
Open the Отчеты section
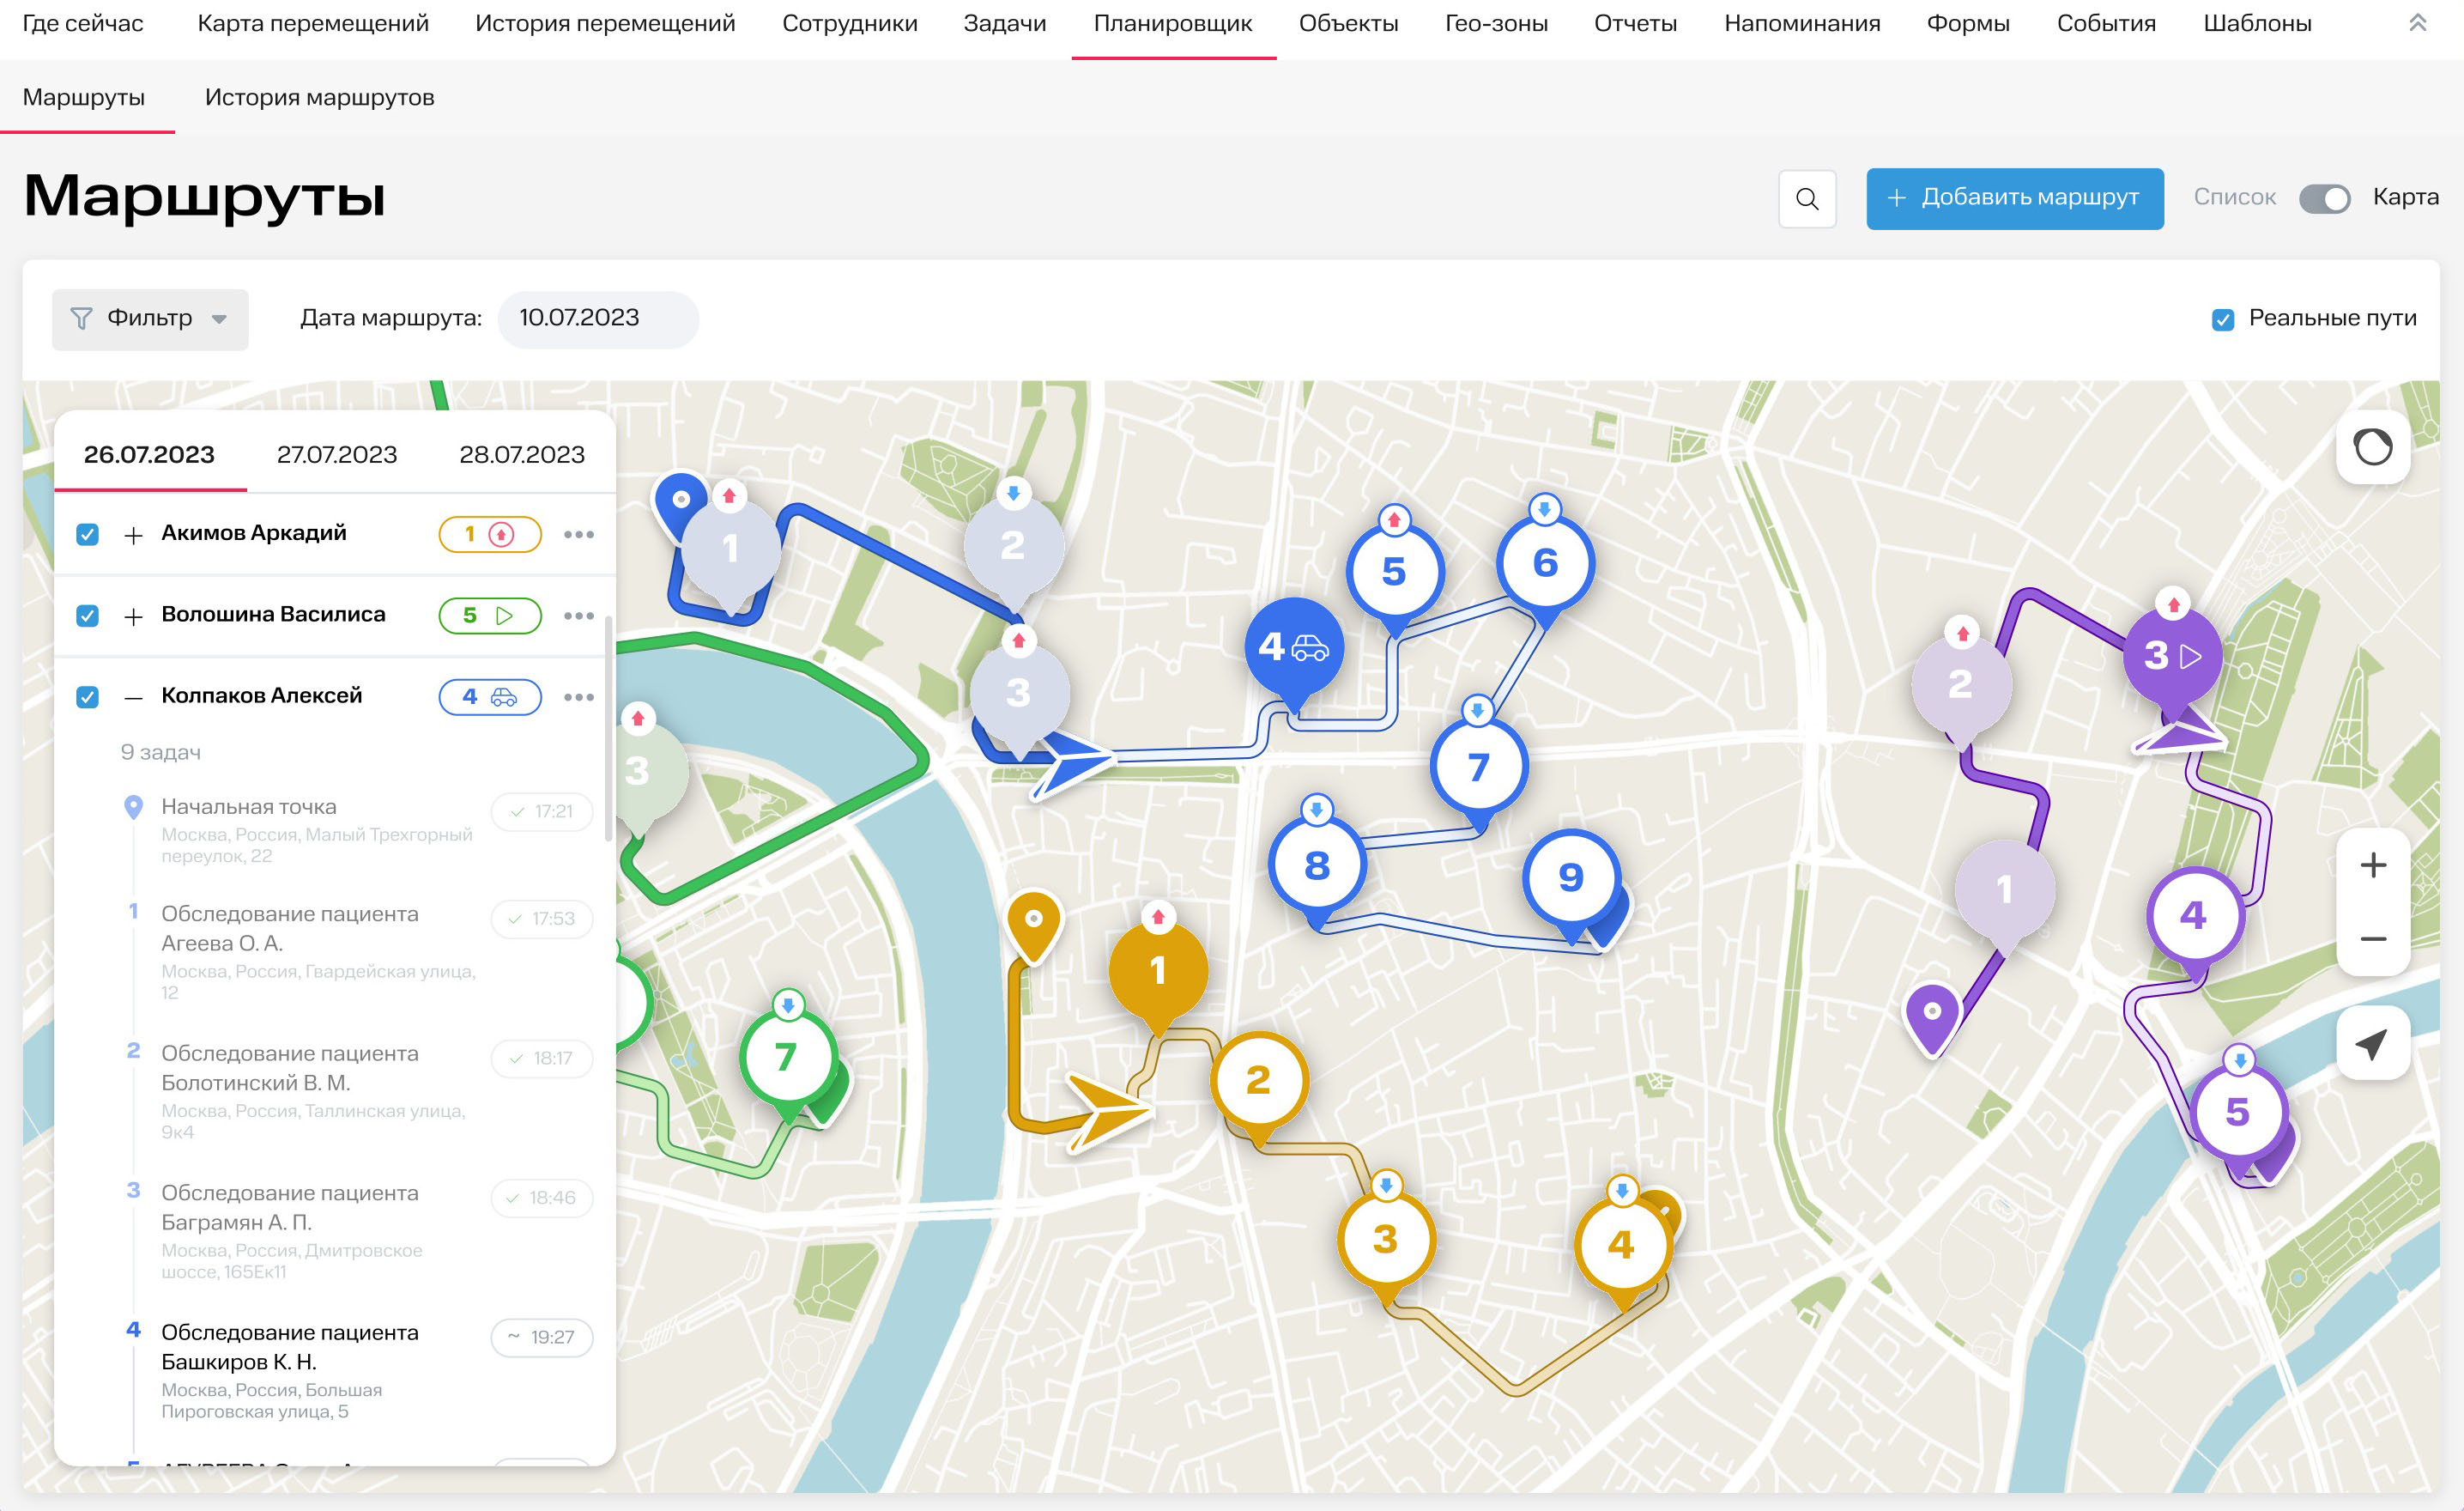[1635, 23]
